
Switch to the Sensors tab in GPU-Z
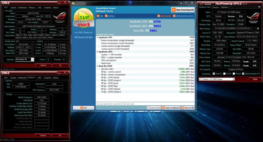(x=215, y=7)
